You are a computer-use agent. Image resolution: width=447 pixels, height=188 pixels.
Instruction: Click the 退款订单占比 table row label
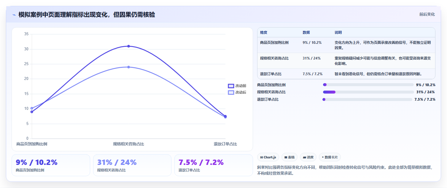271,74
